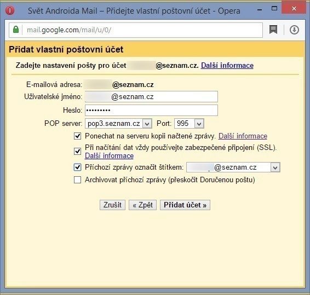Open the downloads arrow icon
This screenshot has height=295, width=310.
[294, 30]
